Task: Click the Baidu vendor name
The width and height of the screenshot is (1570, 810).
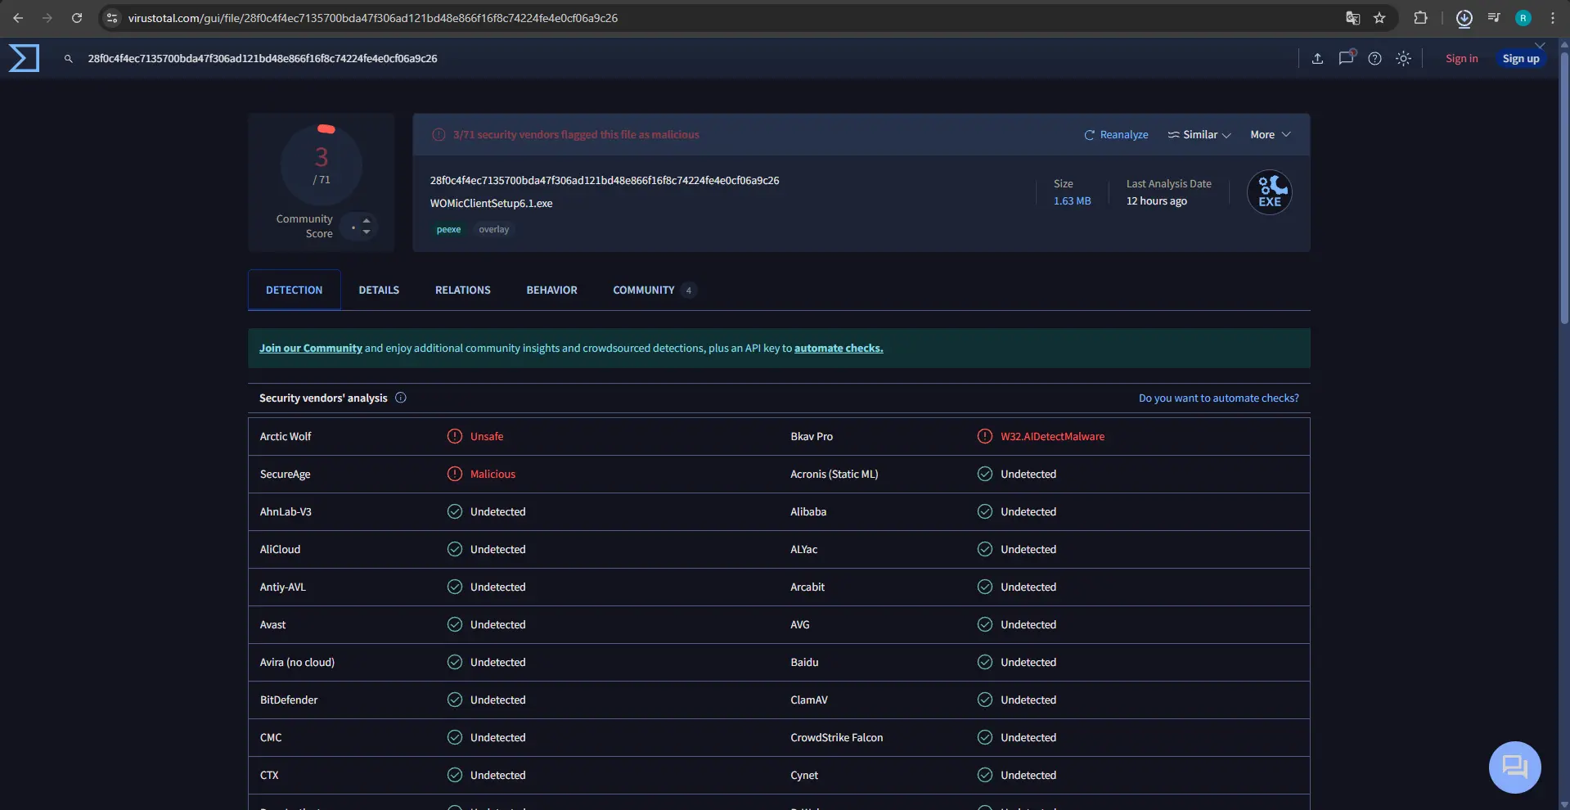Action: pyautogui.click(x=804, y=662)
